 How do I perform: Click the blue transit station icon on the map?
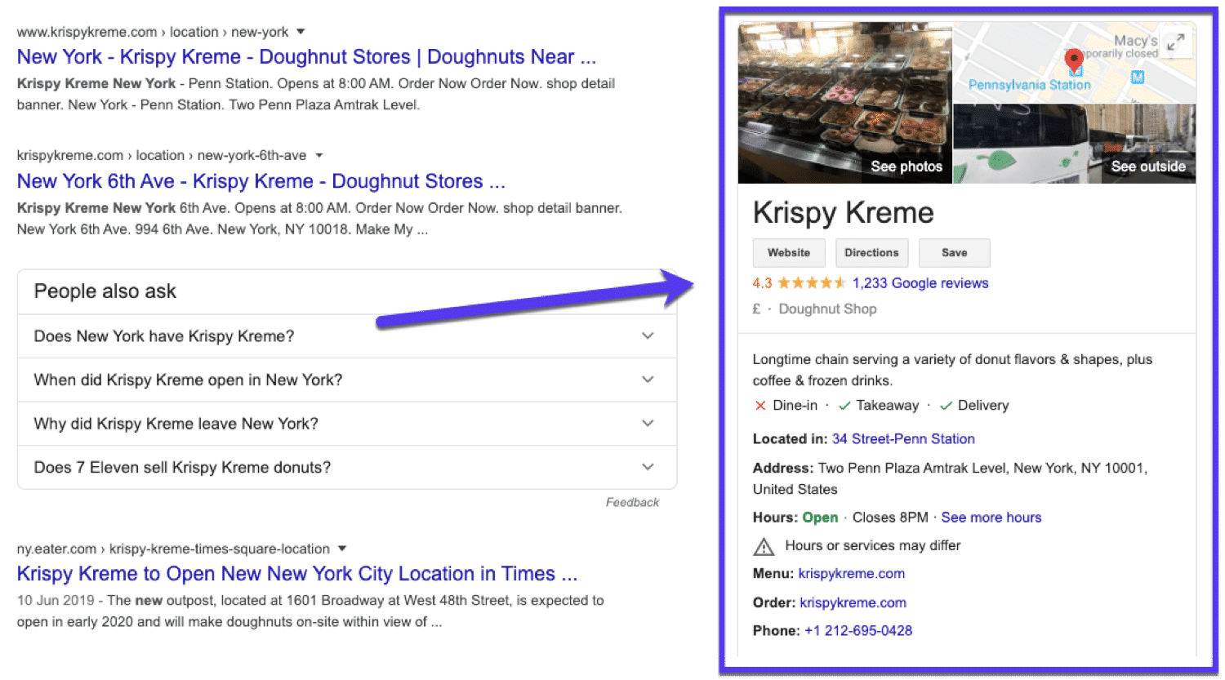pos(1137,77)
